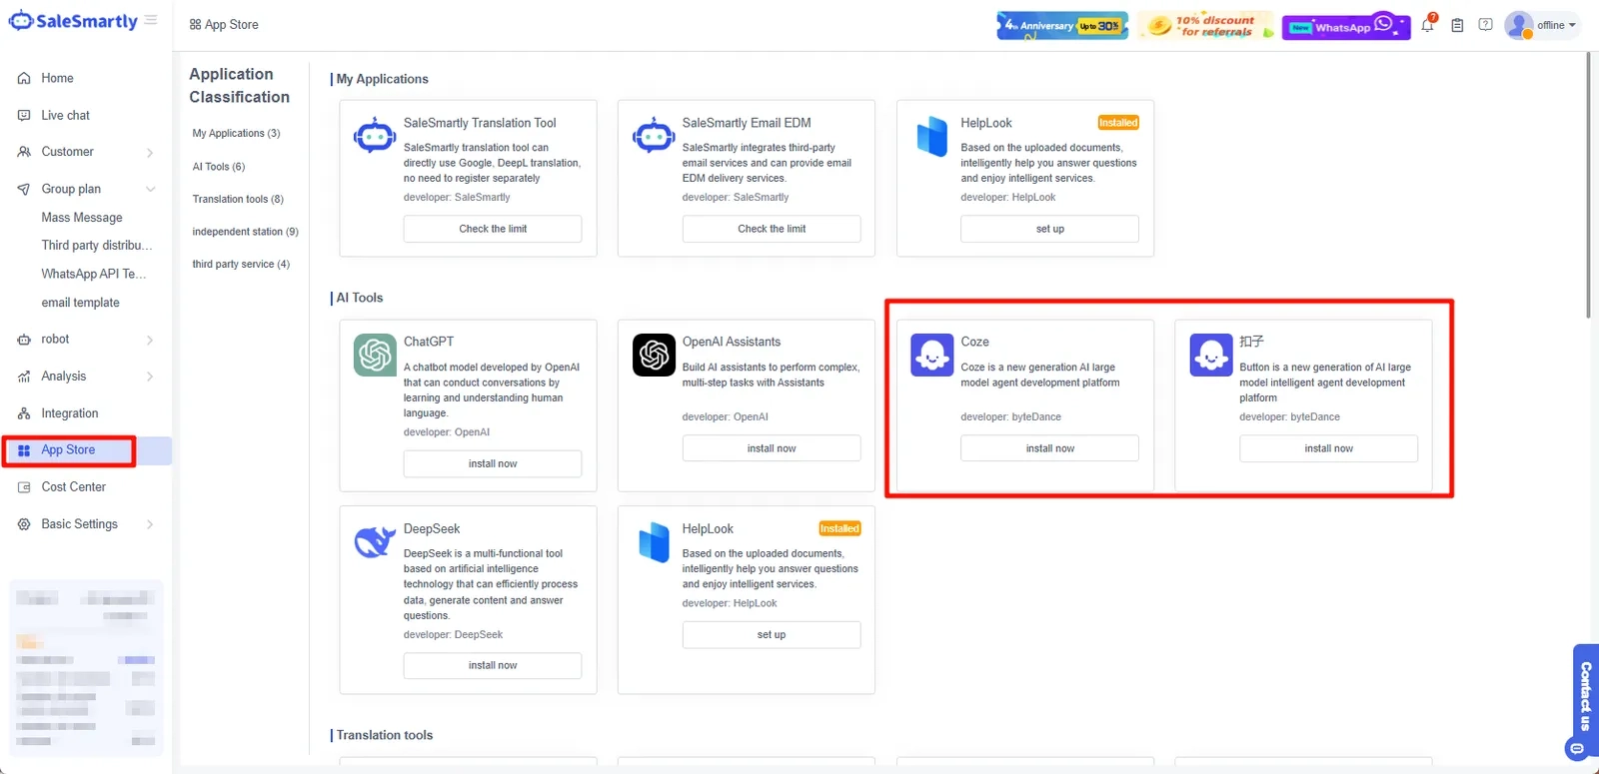The height and width of the screenshot is (774, 1599).
Task: Open the offline status dropdown
Action: [1556, 25]
